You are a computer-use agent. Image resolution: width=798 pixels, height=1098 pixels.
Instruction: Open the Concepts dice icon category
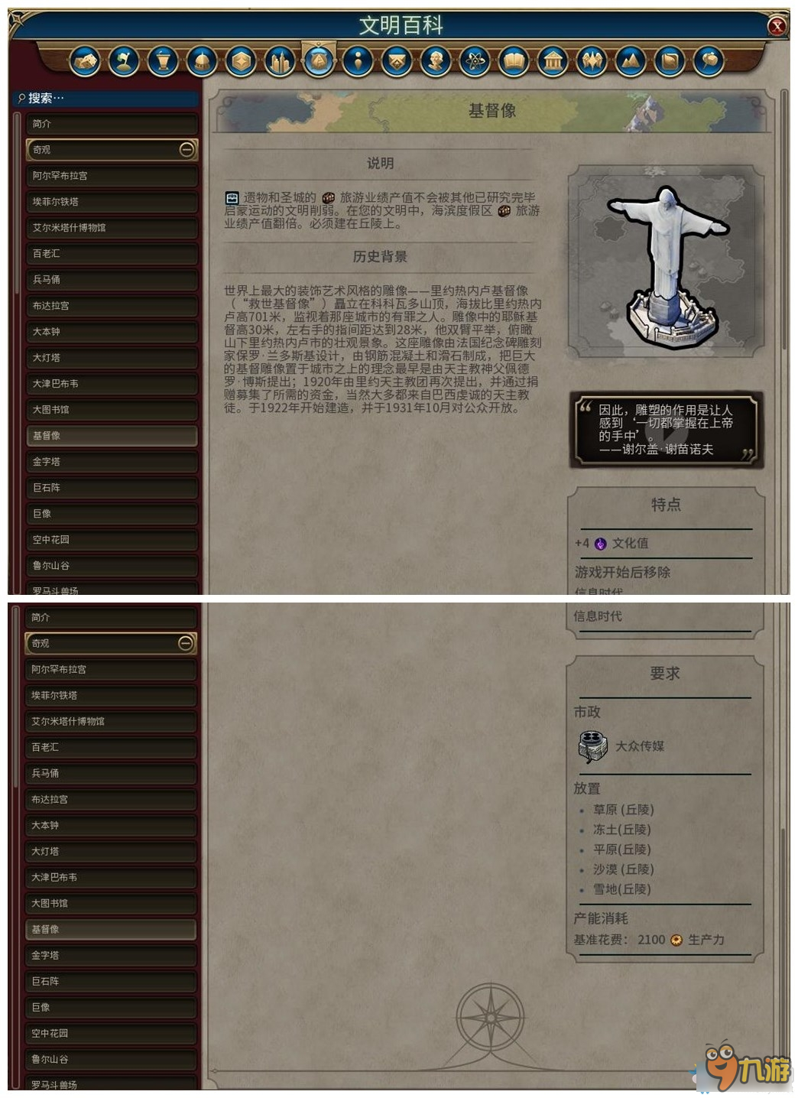85,60
